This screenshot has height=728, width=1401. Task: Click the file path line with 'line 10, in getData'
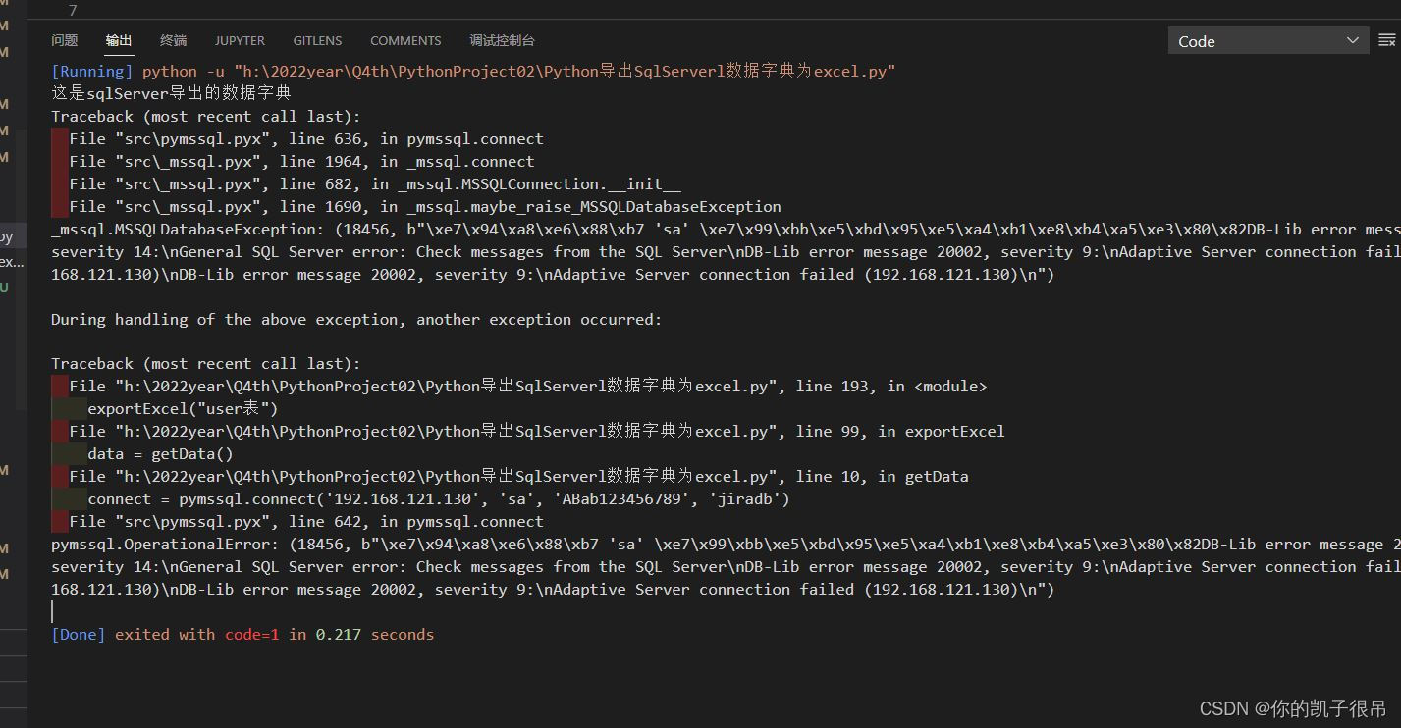(518, 476)
